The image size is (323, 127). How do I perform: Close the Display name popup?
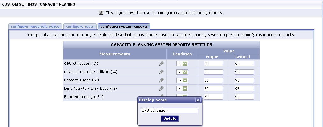(198, 100)
